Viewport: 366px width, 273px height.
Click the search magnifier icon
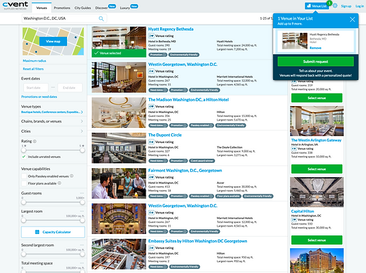101,18
